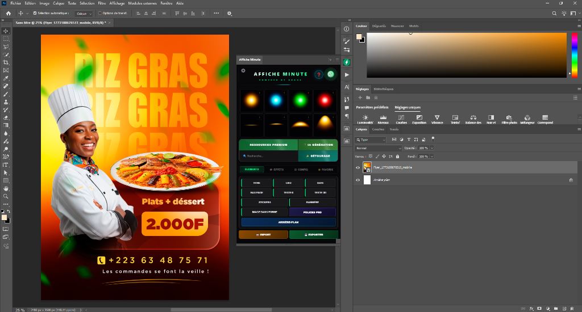Click the ARRIÈRE-PLAN button

[x=288, y=222]
